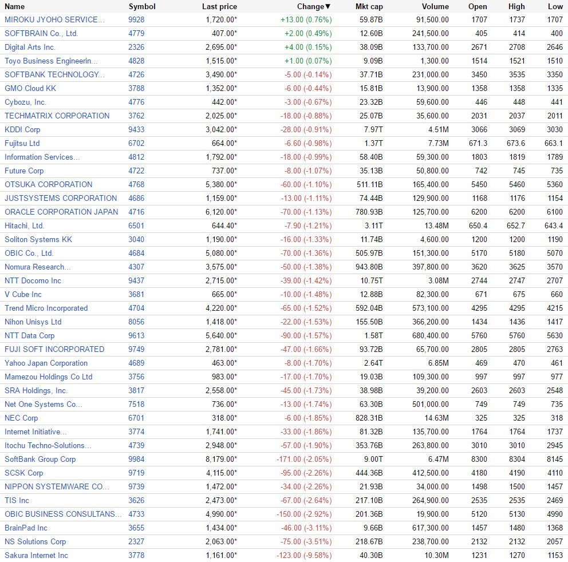Open GMO Cloud KK link

coord(30,88)
